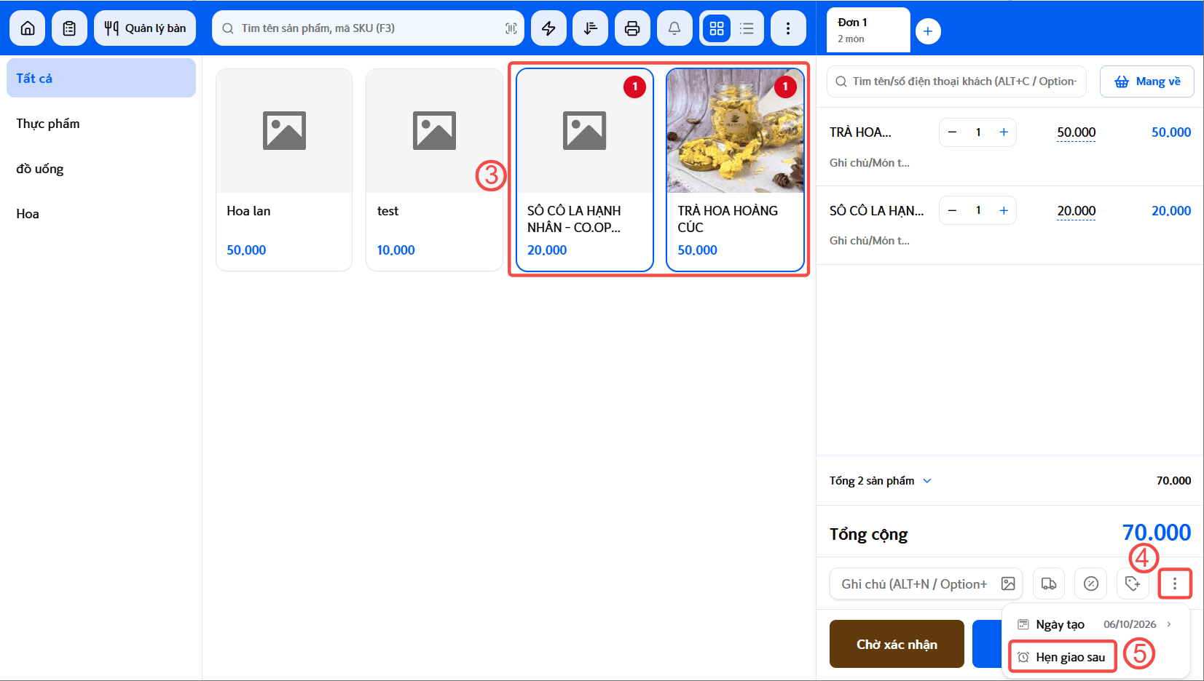Edit TRÀ HOA unit price 50.000
The height and width of the screenshot is (681, 1204).
[x=1077, y=132]
